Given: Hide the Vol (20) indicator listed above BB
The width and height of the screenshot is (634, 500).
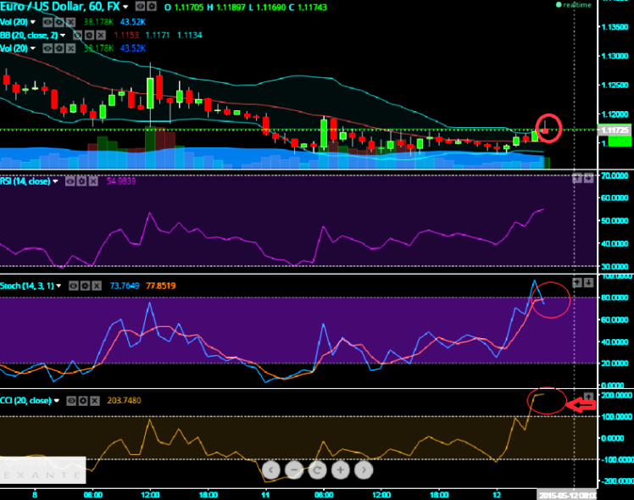Looking at the screenshot, I should coord(47,22).
